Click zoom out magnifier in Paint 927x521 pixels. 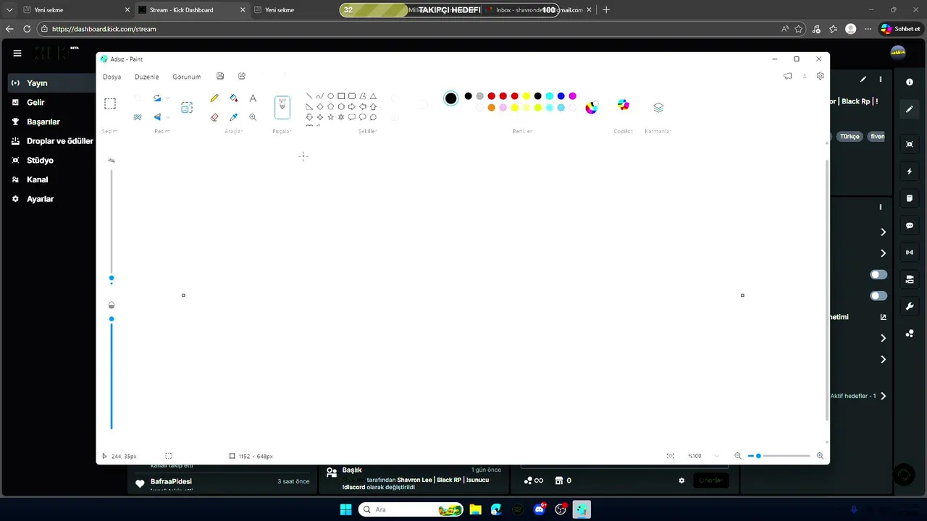(738, 456)
